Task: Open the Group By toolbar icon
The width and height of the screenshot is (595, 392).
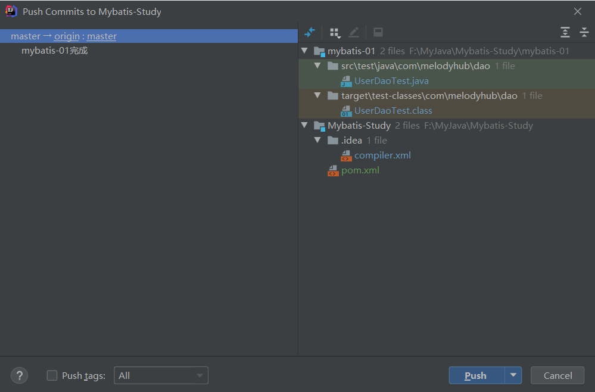Action: [x=335, y=32]
